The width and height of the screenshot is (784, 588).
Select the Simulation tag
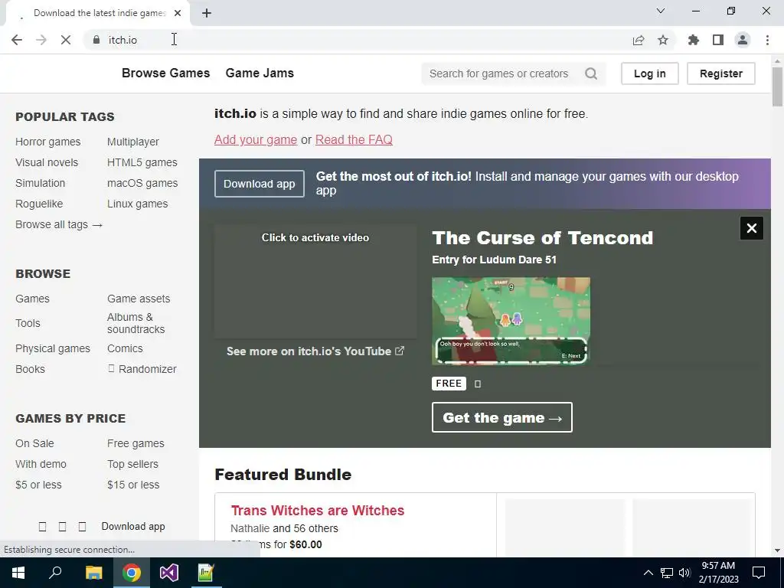coord(40,183)
